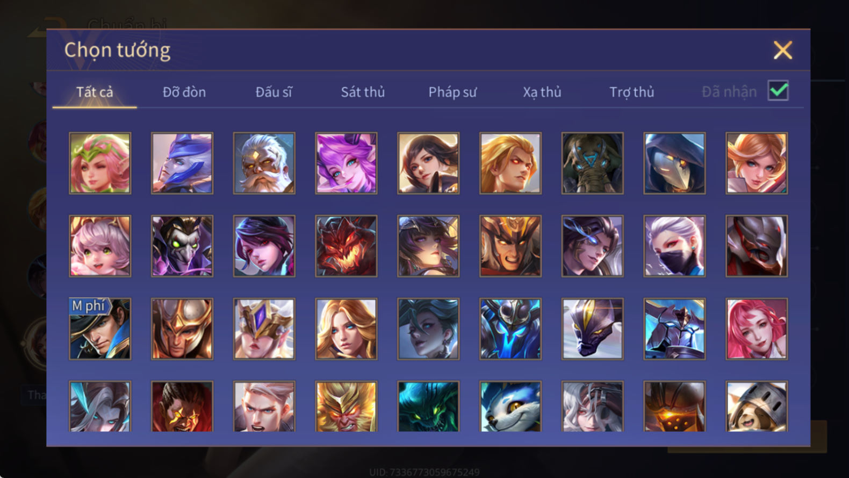This screenshot has height=478, width=849.
Task: Open the 'Sát thủ' tab
Action: point(363,92)
